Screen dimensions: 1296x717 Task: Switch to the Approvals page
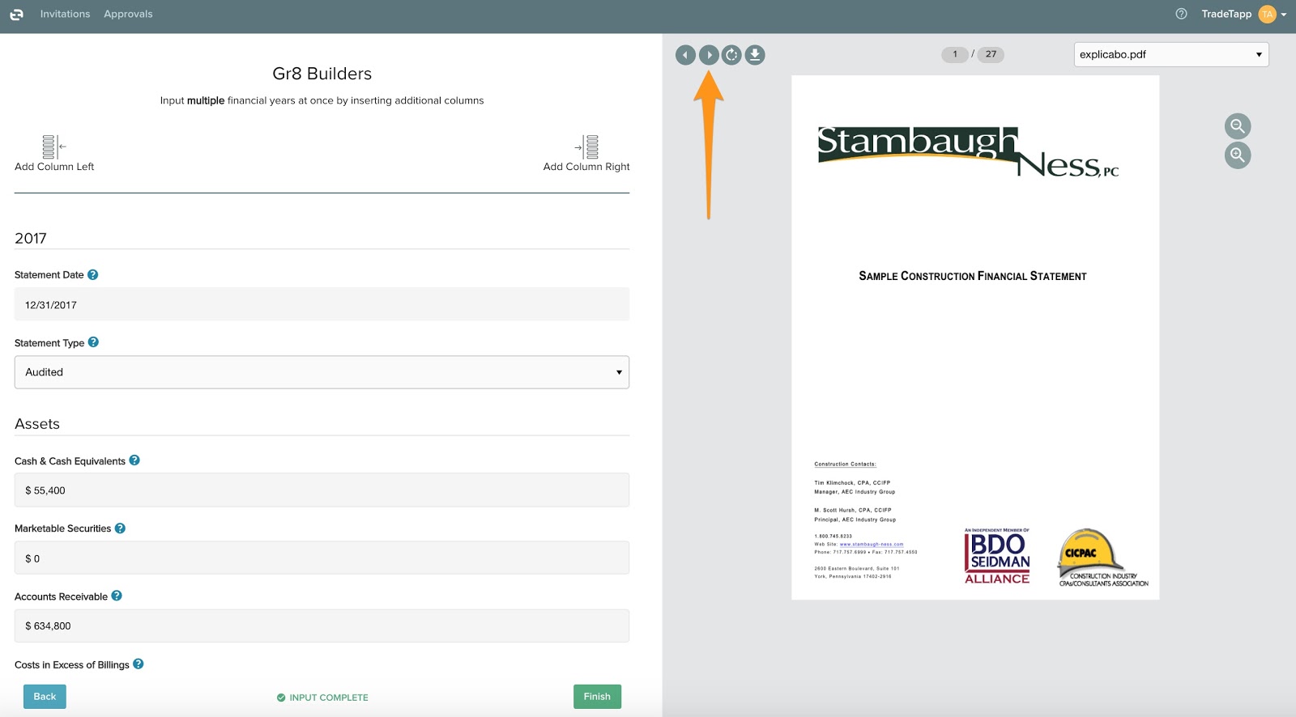point(128,14)
